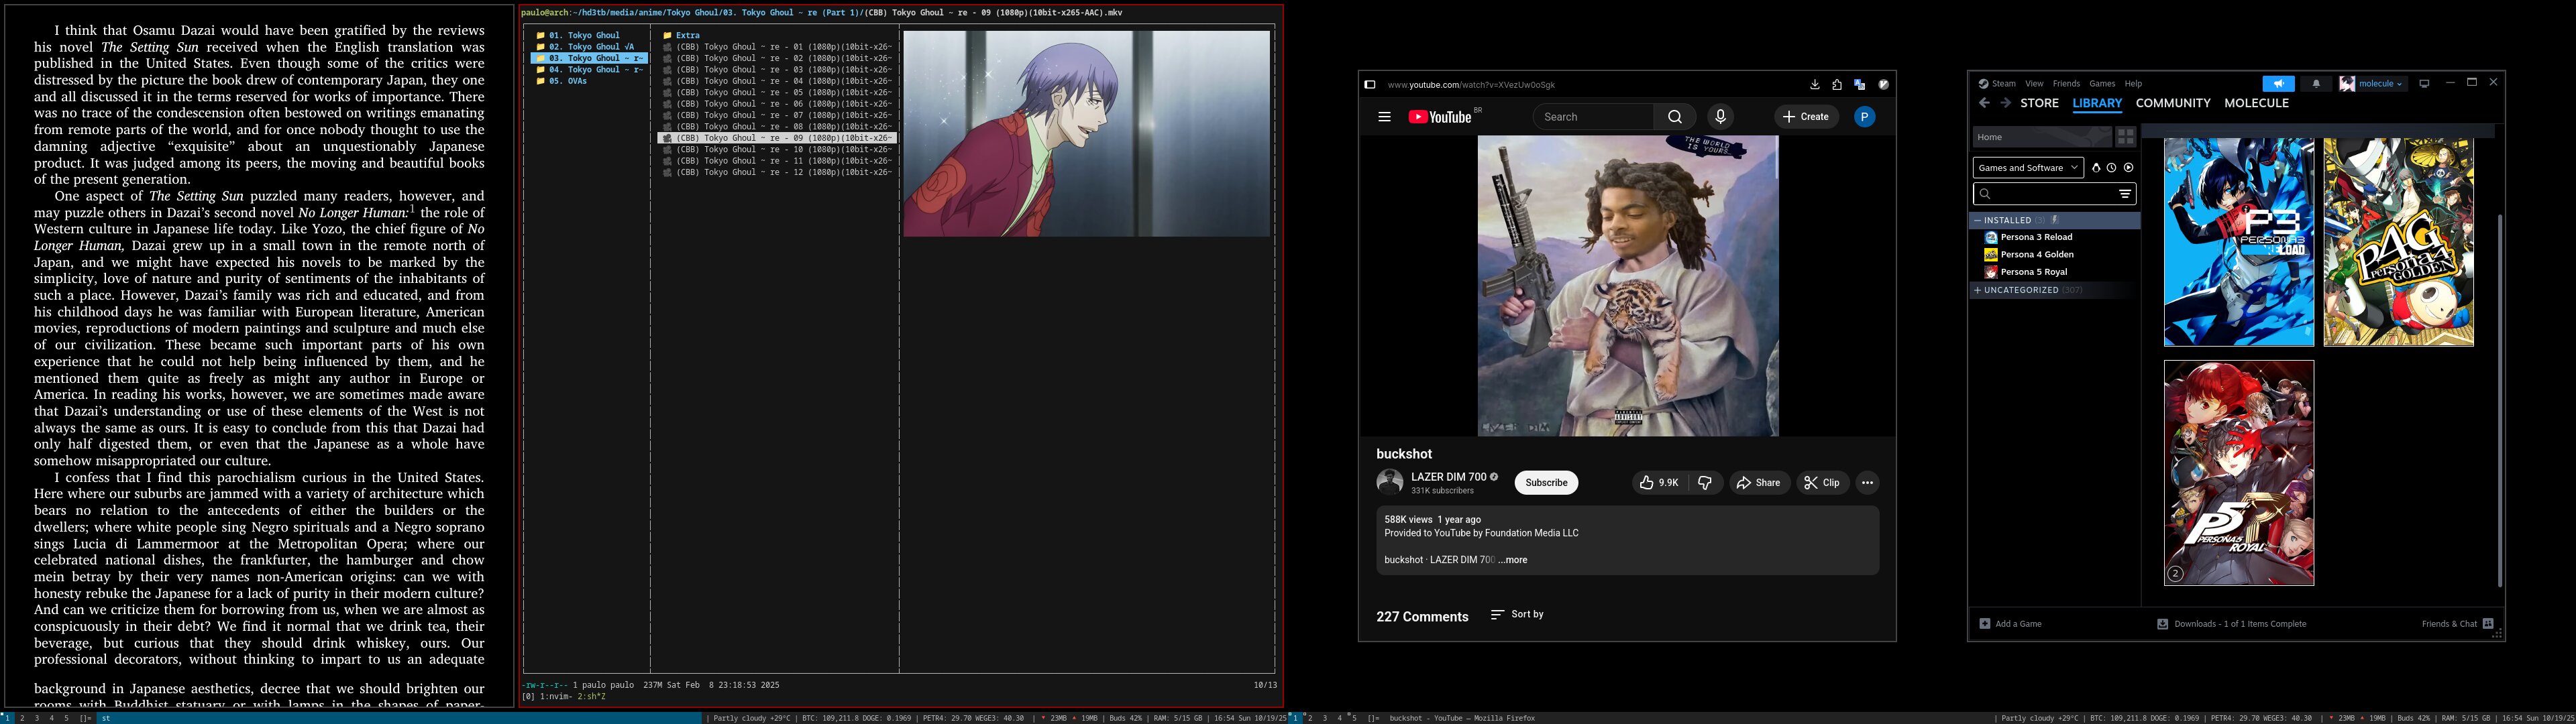Click the YouTube Search input field
The width and height of the screenshot is (2576, 724).
1591,117
